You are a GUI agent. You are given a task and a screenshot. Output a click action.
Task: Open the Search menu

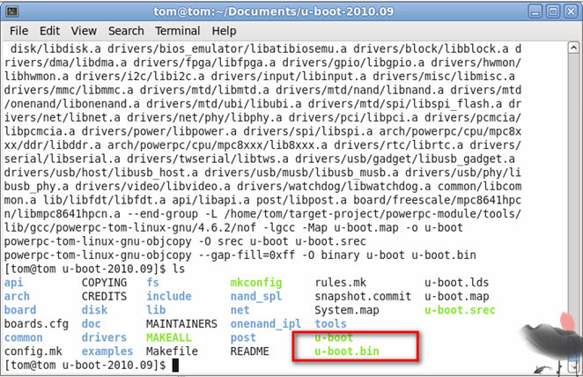tap(126, 31)
